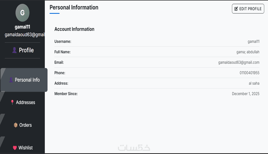Click the pencil icon in Edit Profile

tap(236, 9)
